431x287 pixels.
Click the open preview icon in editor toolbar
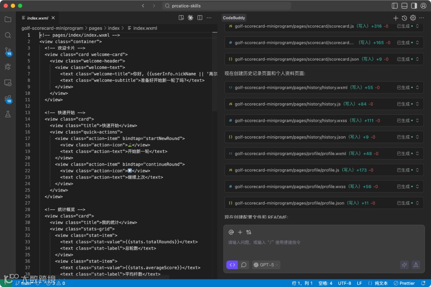(x=181, y=18)
